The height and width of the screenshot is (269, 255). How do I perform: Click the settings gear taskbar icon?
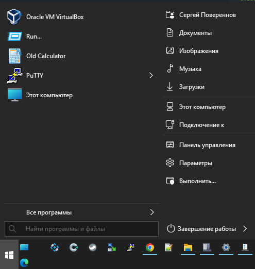[226, 247]
